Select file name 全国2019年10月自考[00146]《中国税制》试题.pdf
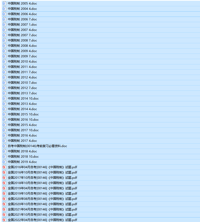The height and width of the screenshot is (222, 200). click(42, 194)
